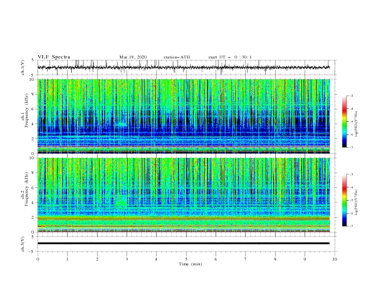Screen dimensions: 377x291
Task: Click the '5' tick label on the time axis
Action: pos(186,259)
